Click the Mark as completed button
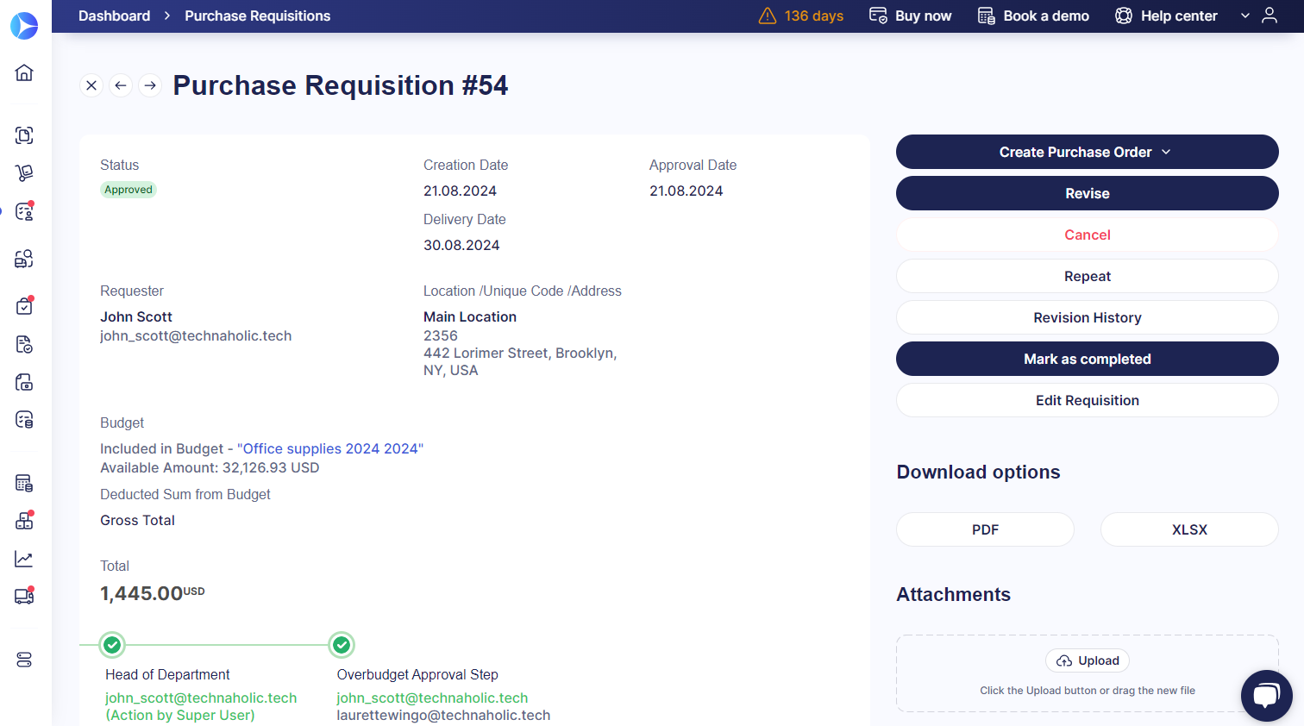Image resolution: width=1304 pixels, height=726 pixels. click(x=1087, y=359)
